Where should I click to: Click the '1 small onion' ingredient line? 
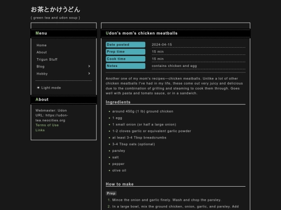click(x=144, y=124)
